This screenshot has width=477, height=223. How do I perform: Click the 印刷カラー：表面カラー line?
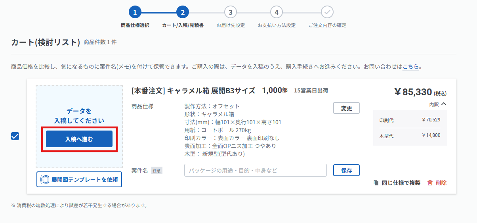click(x=233, y=138)
